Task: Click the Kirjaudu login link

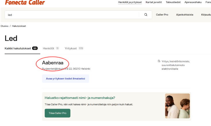Action: click(206, 15)
